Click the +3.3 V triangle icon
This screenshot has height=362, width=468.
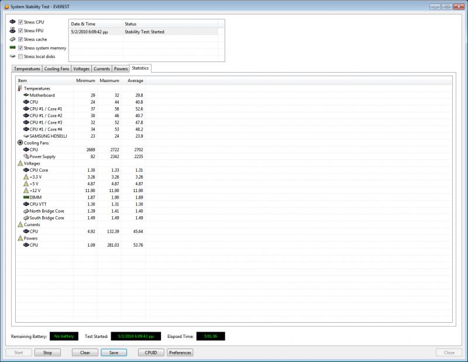(x=26, y=177)
